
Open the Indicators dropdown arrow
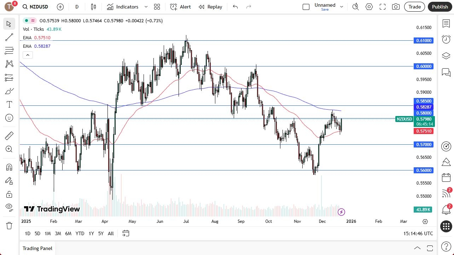146,7
